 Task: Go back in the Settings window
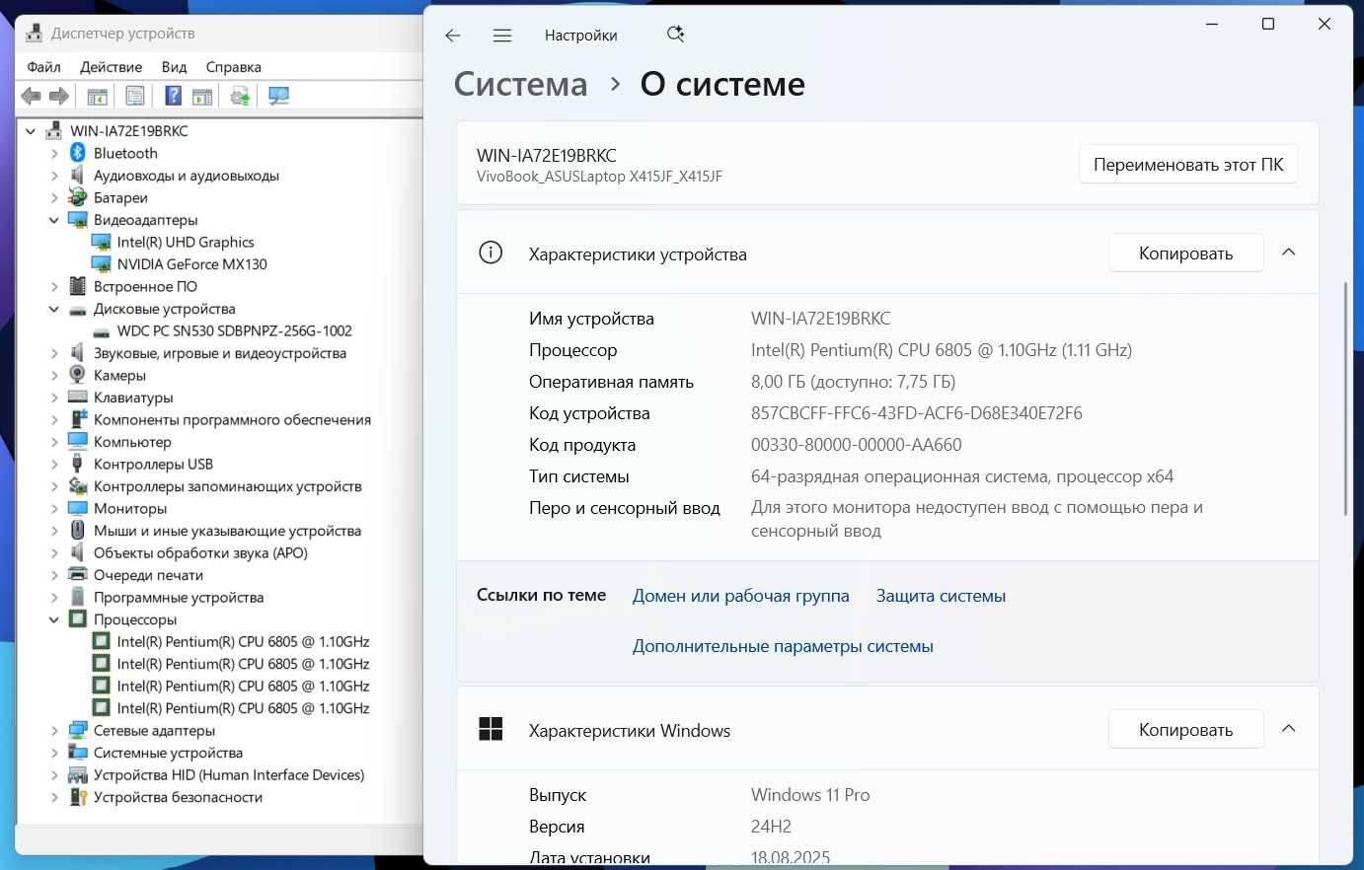click(x=453, y=36)
